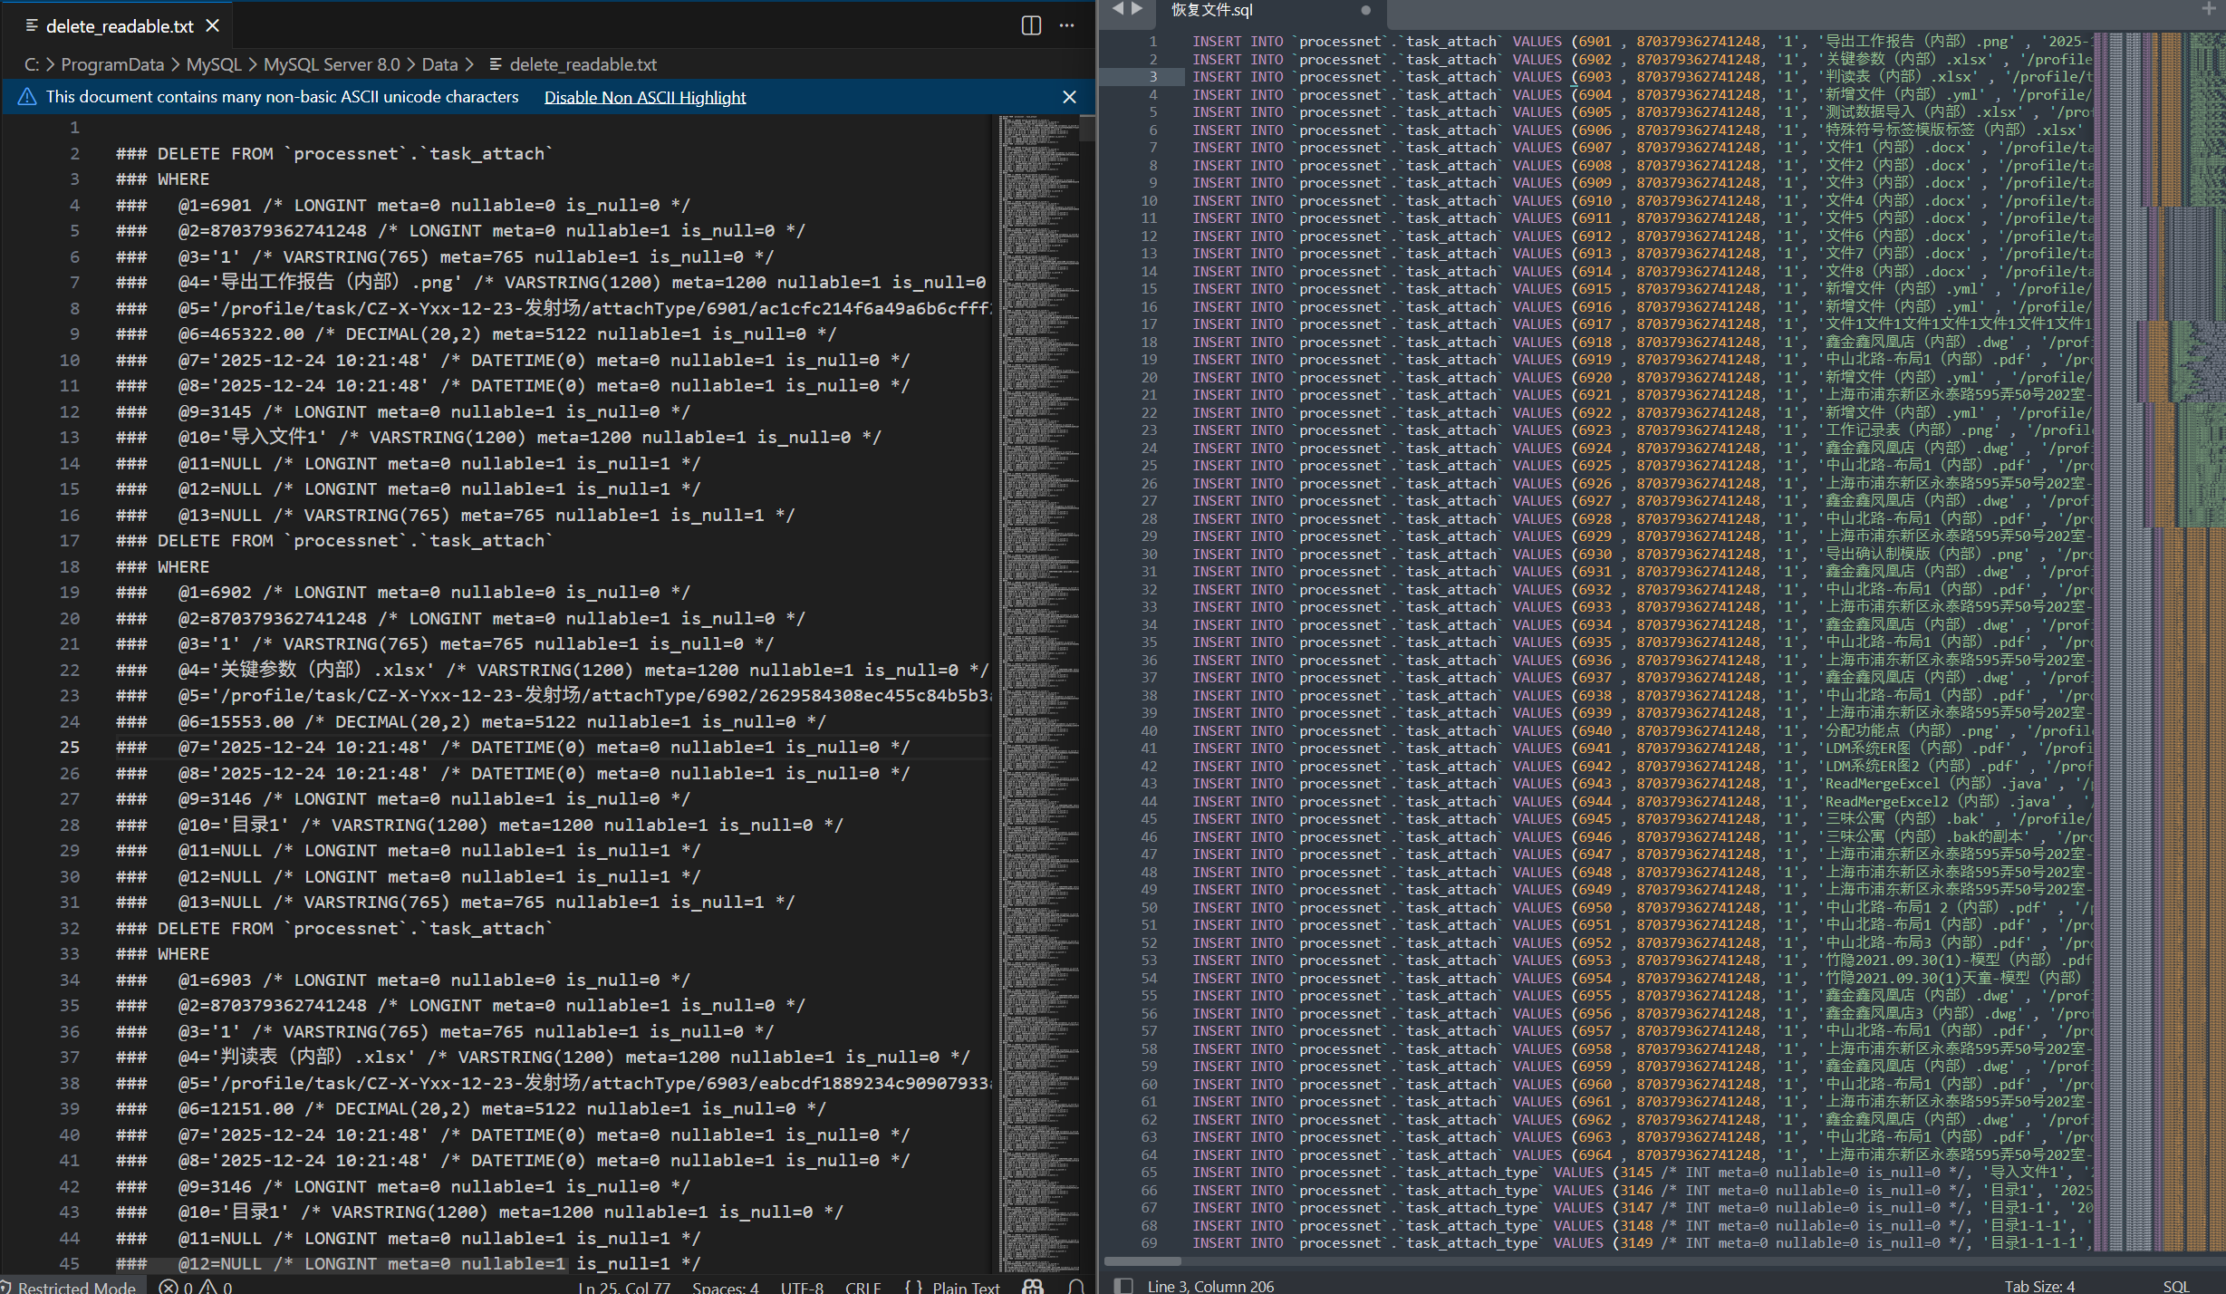Click the errors and warnings indicator
Image resolution: width=2226 pixels, height=1294 pixels.
[196, 1287]
